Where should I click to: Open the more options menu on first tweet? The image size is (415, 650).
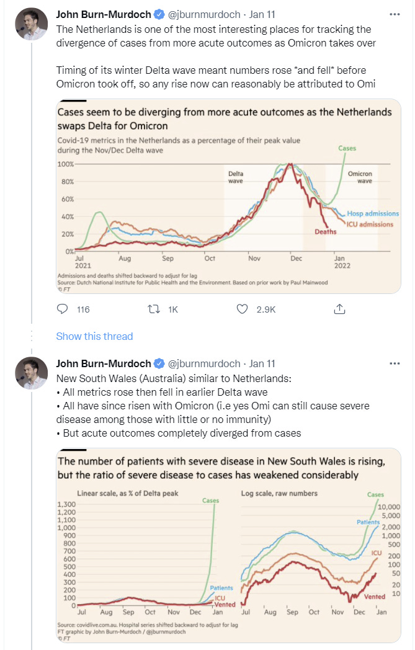coord(395,14)
